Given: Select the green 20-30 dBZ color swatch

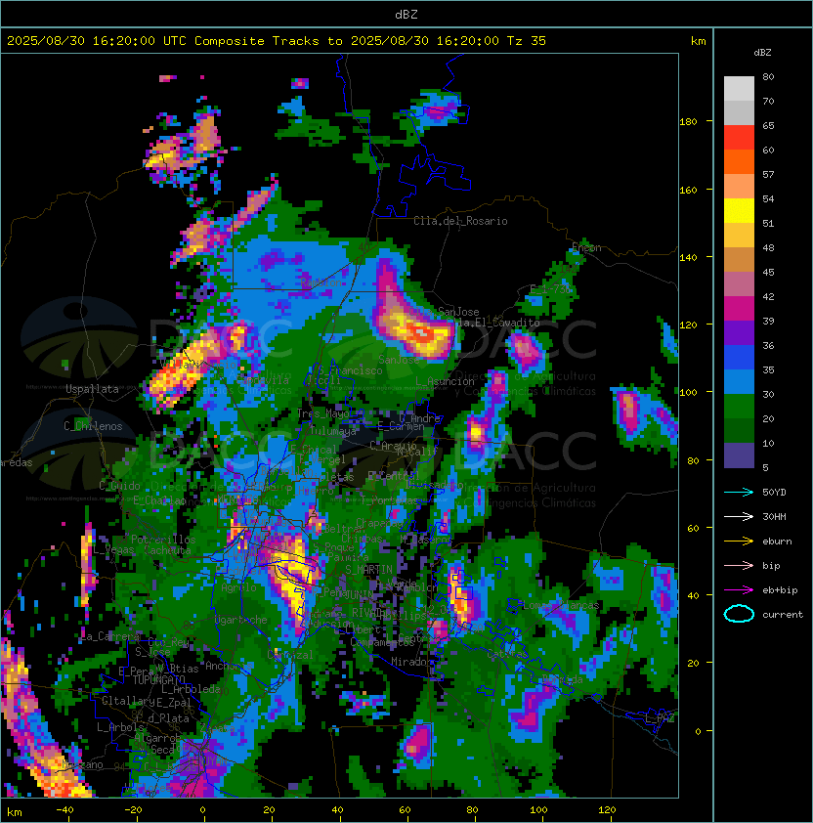Looking at the screenshot, I should (x=739, y=407).
